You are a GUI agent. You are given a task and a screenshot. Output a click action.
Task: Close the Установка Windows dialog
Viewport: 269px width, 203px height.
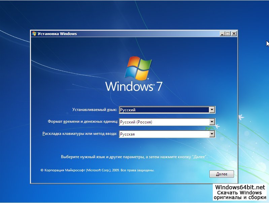click(234, 34)
